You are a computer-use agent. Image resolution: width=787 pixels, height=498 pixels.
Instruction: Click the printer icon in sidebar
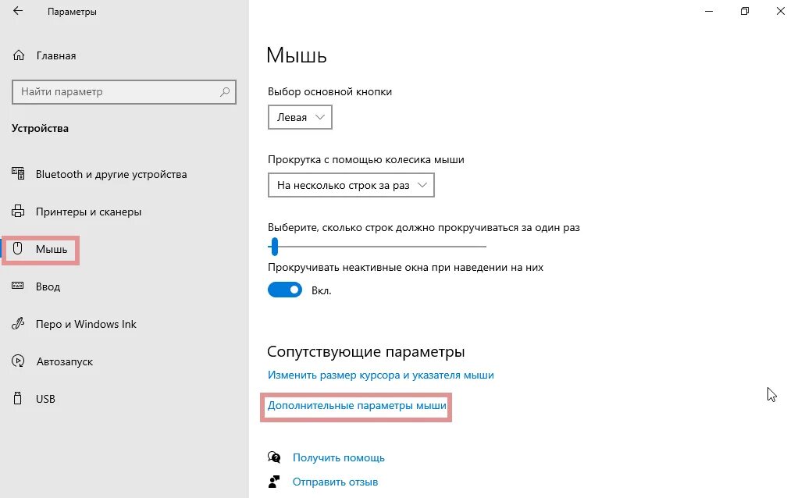pos(19,212)
